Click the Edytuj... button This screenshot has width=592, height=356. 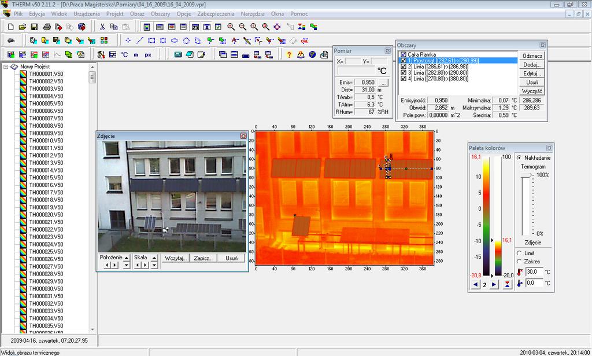(532, 74)
